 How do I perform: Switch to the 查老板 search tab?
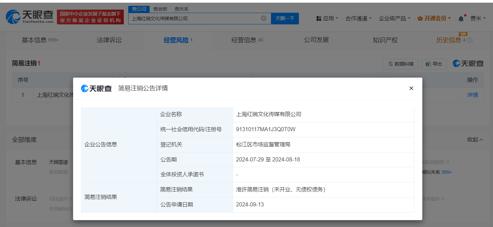[160, 9]
